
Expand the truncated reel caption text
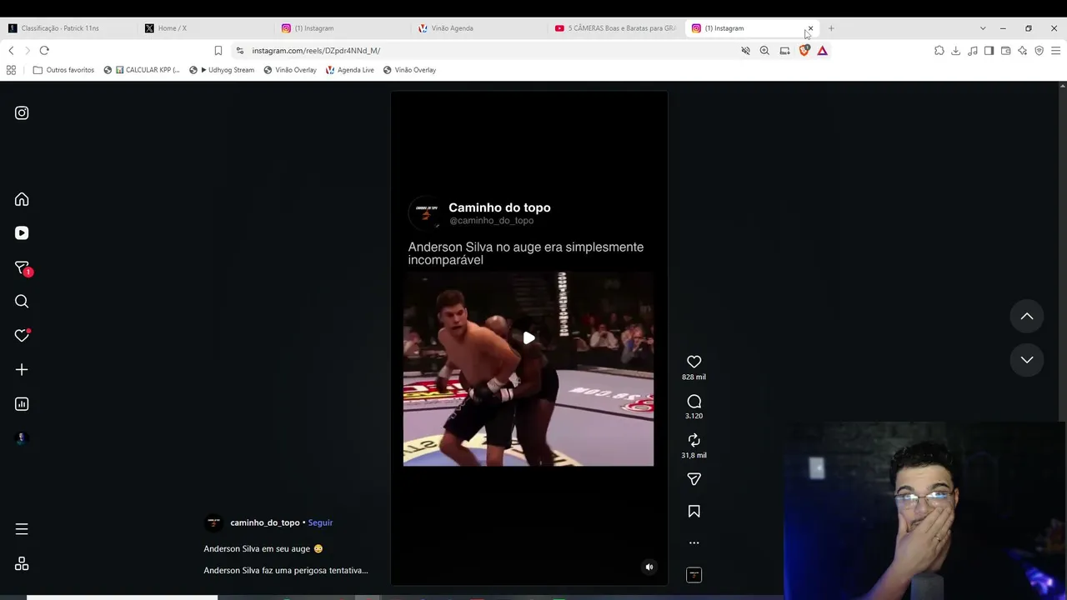(x=285, y=571)
